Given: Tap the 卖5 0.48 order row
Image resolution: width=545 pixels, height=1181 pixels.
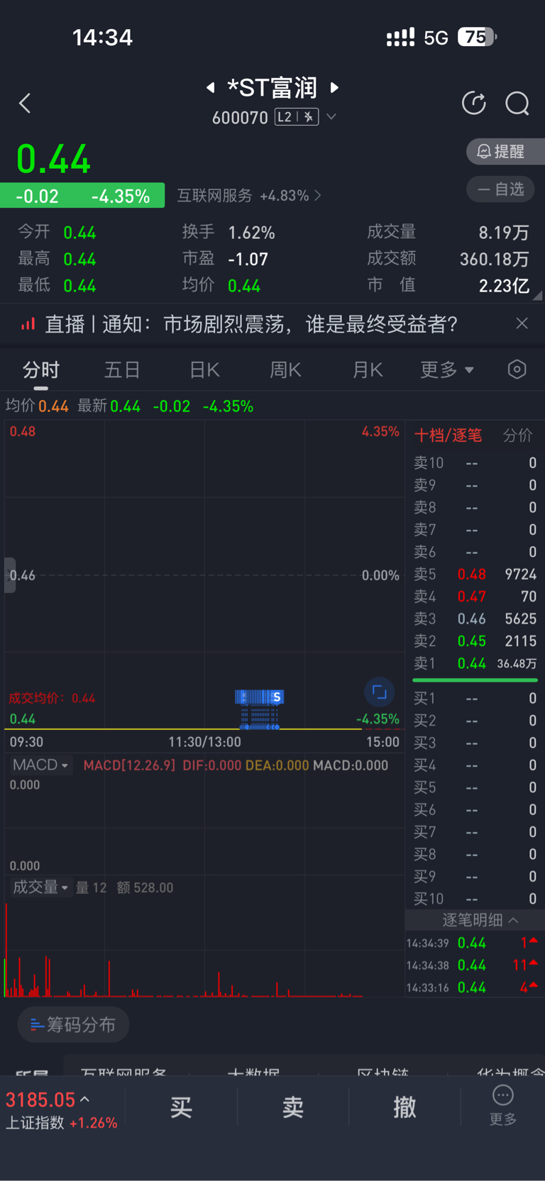Looking at the screenshot, I should (x=475, y=575).
